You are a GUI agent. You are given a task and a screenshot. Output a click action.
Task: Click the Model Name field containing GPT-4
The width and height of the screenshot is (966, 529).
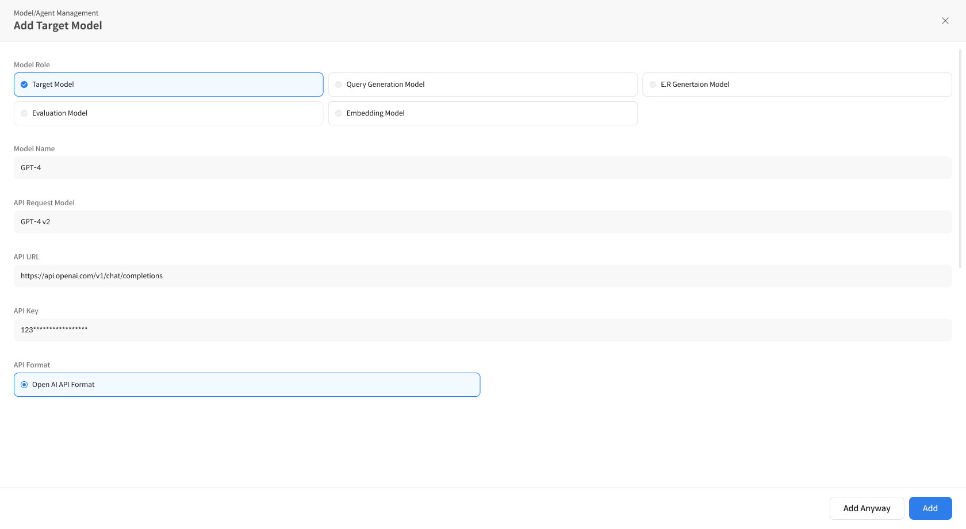[x=482, y=168]
